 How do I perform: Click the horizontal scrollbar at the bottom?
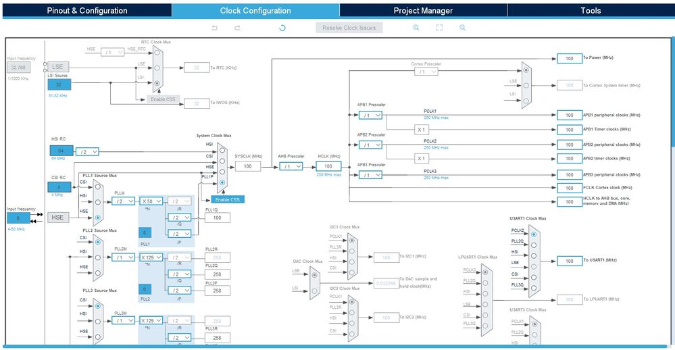pos(335,346)
